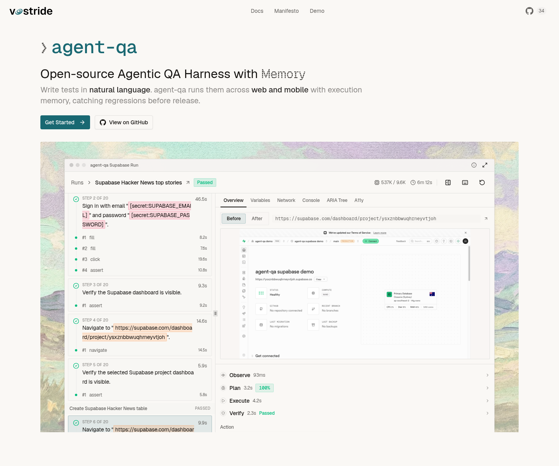Open the keyboard shortcuts icon

(x=465, y=183)
